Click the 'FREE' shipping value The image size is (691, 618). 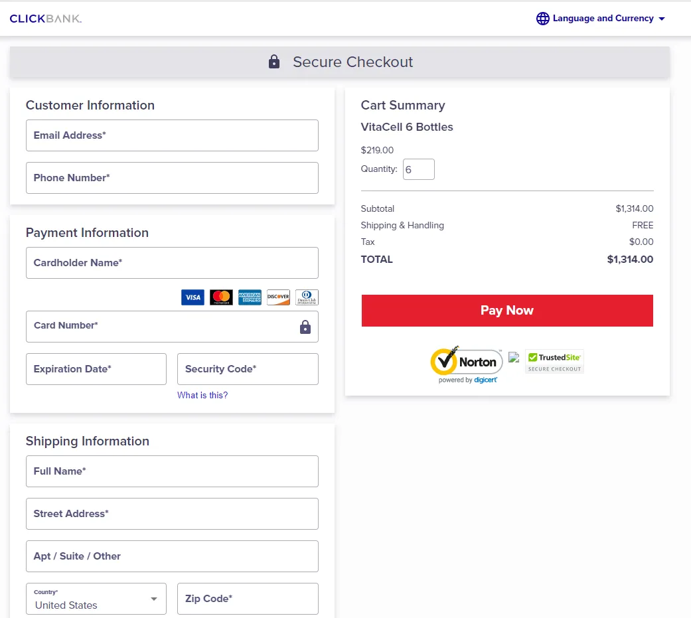pos(643,225)
